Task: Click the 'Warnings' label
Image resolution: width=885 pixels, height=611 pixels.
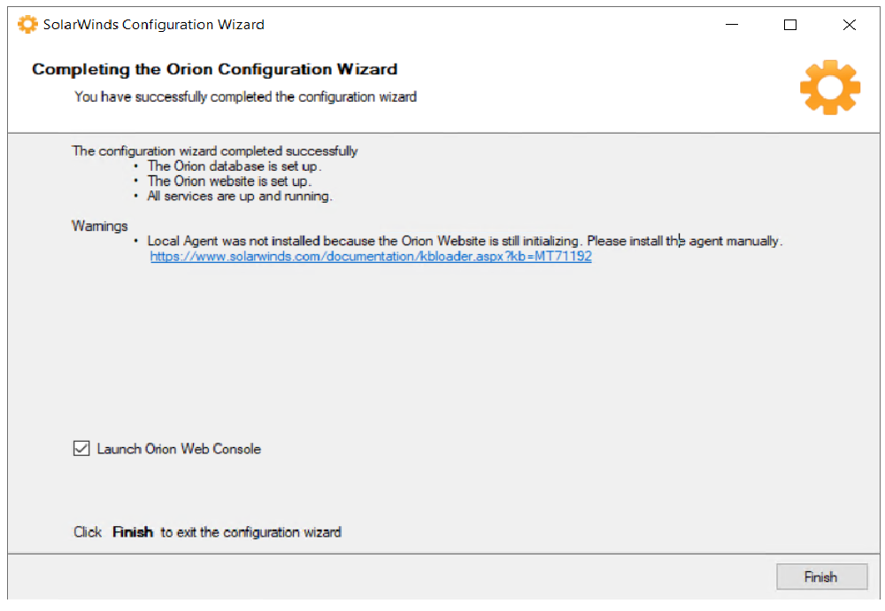Action: [100, 226]
